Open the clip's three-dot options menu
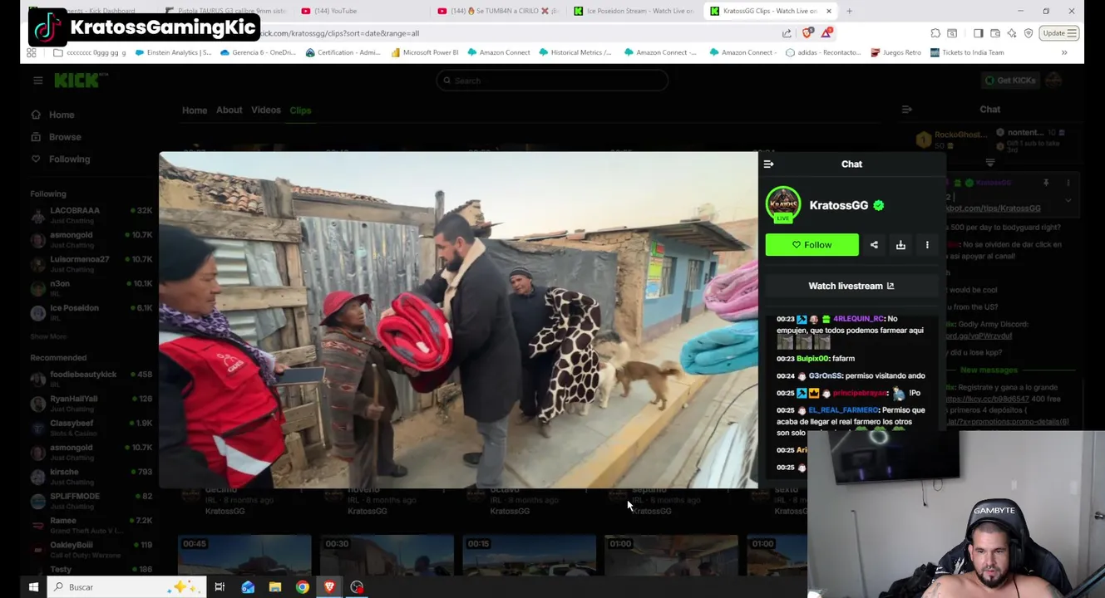 pos(927,245)
